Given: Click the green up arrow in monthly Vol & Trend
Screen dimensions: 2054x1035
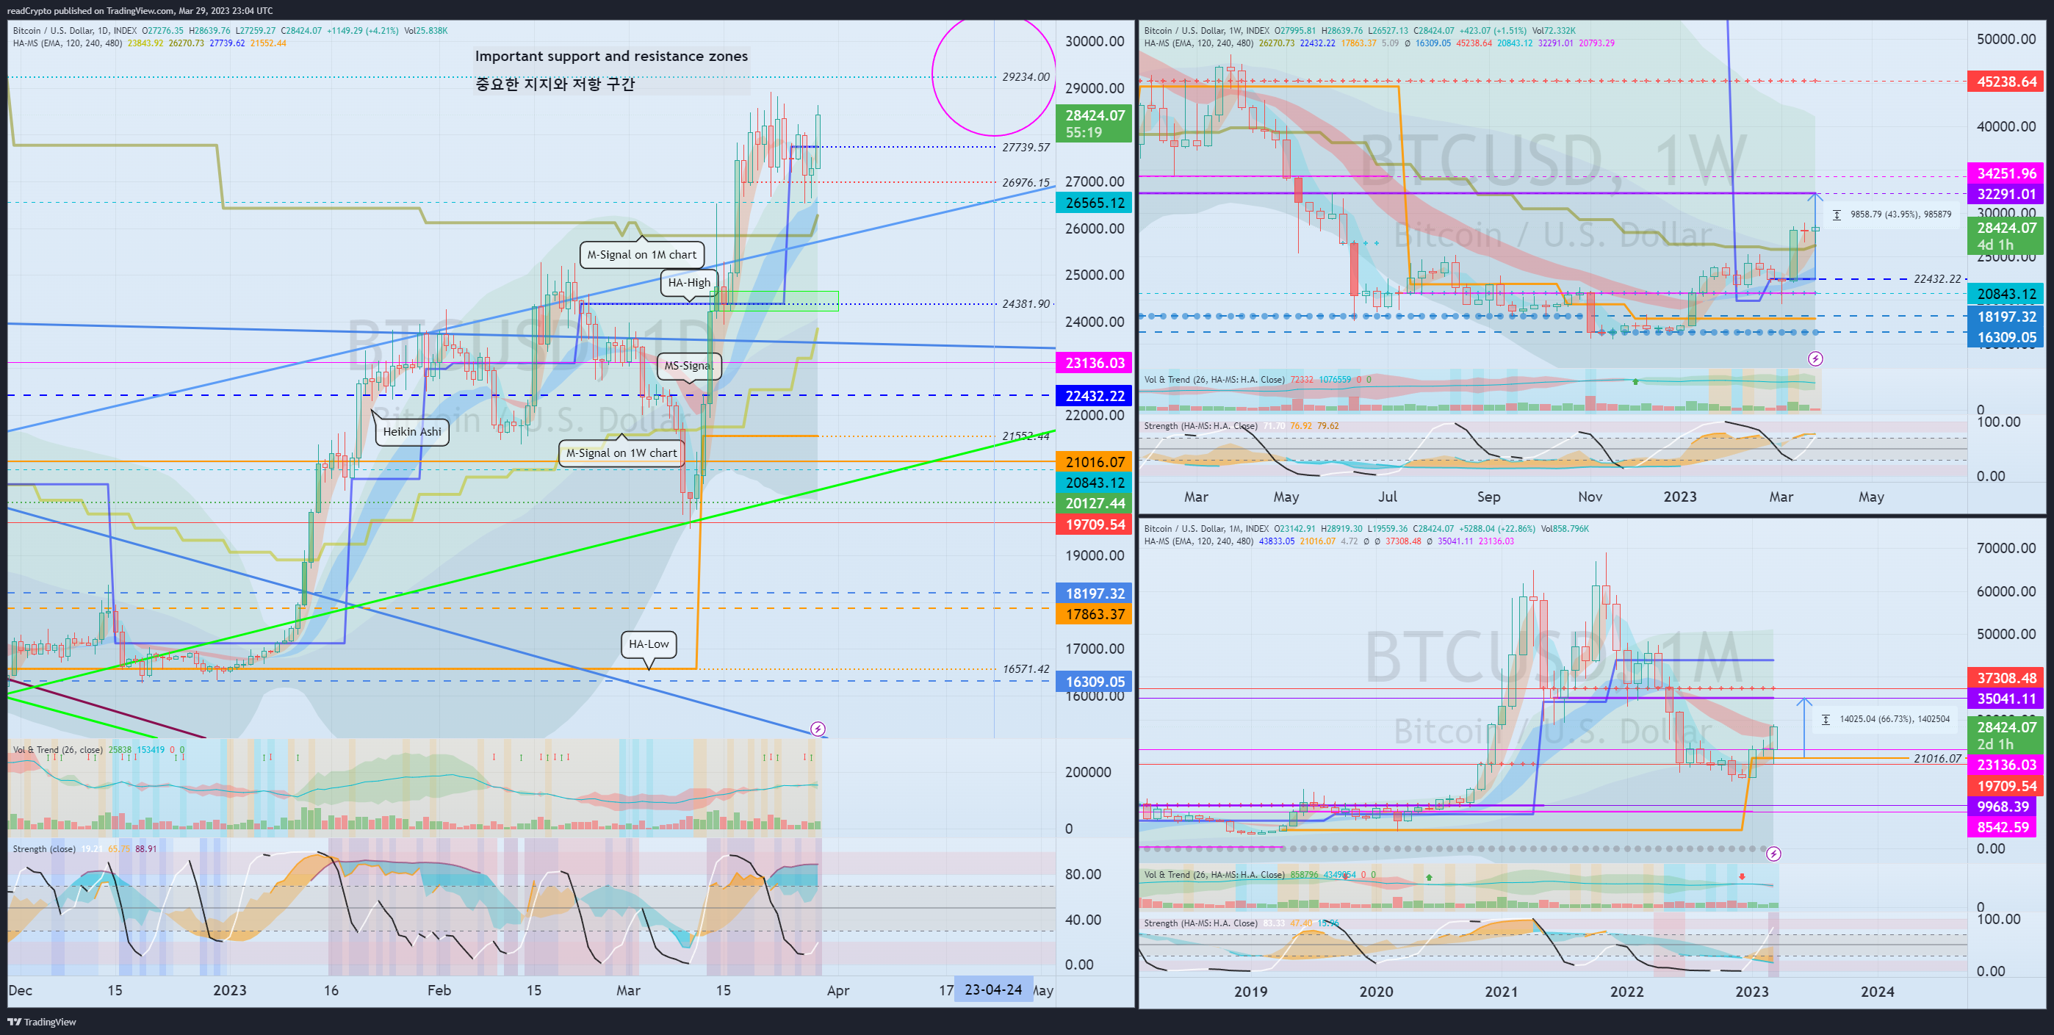Looking at the screenshot, I should point(1429,877).
